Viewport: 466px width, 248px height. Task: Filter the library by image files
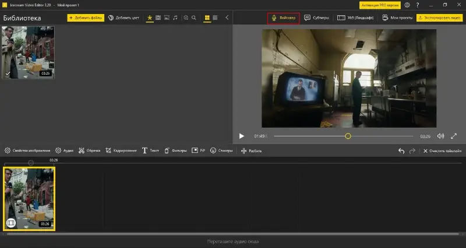[167, 18]
